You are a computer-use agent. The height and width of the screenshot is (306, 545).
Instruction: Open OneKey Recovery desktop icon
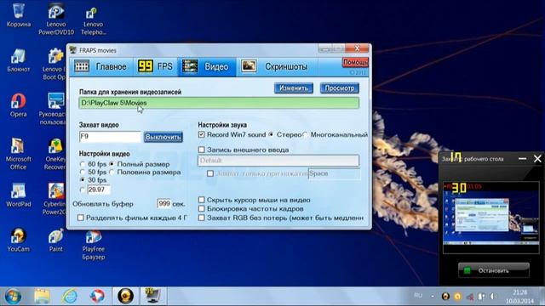(x=54, y=154)
